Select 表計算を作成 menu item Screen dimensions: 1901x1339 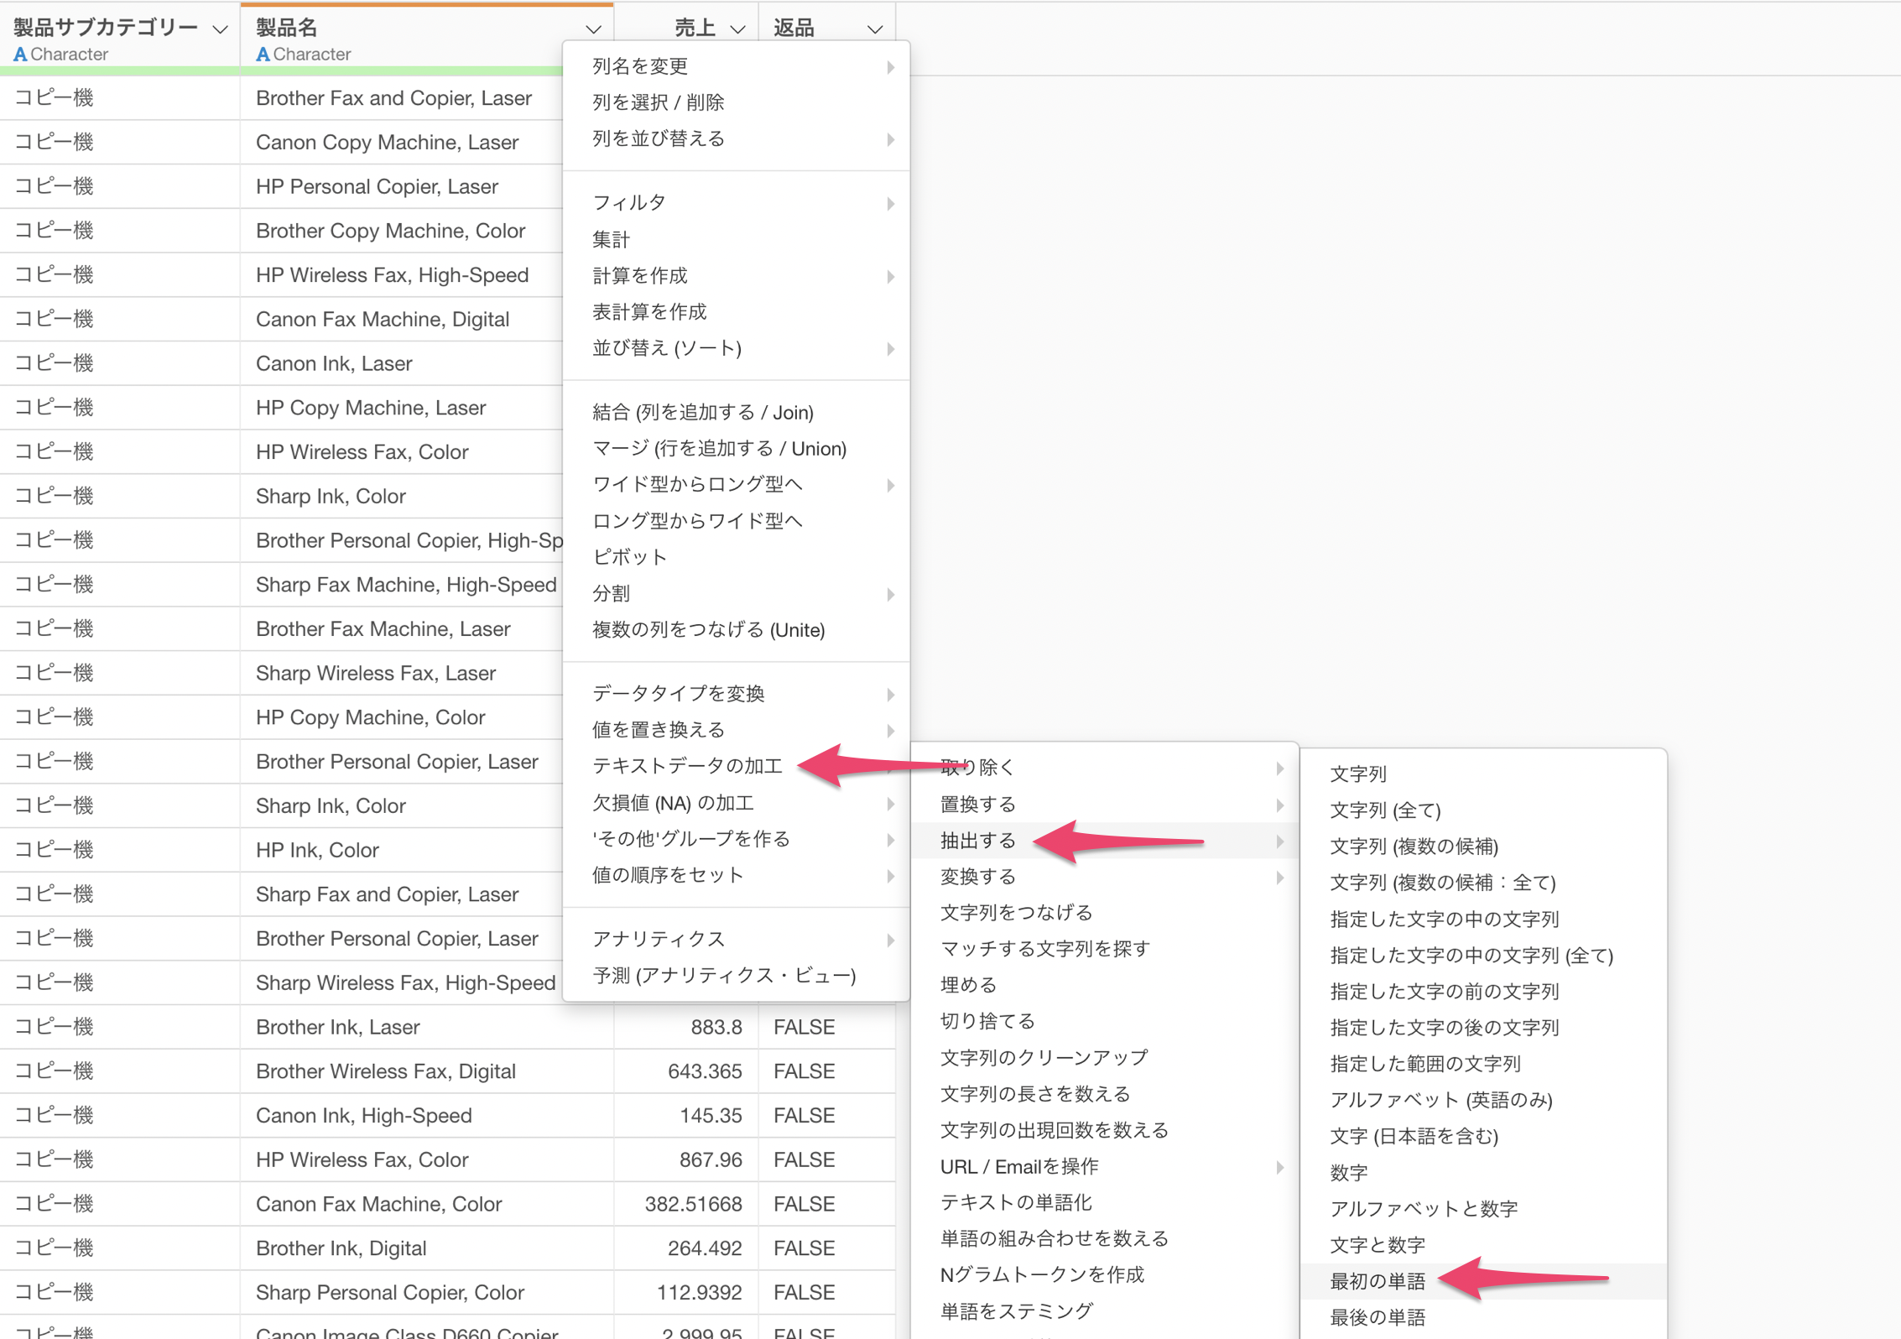[737, 312]
